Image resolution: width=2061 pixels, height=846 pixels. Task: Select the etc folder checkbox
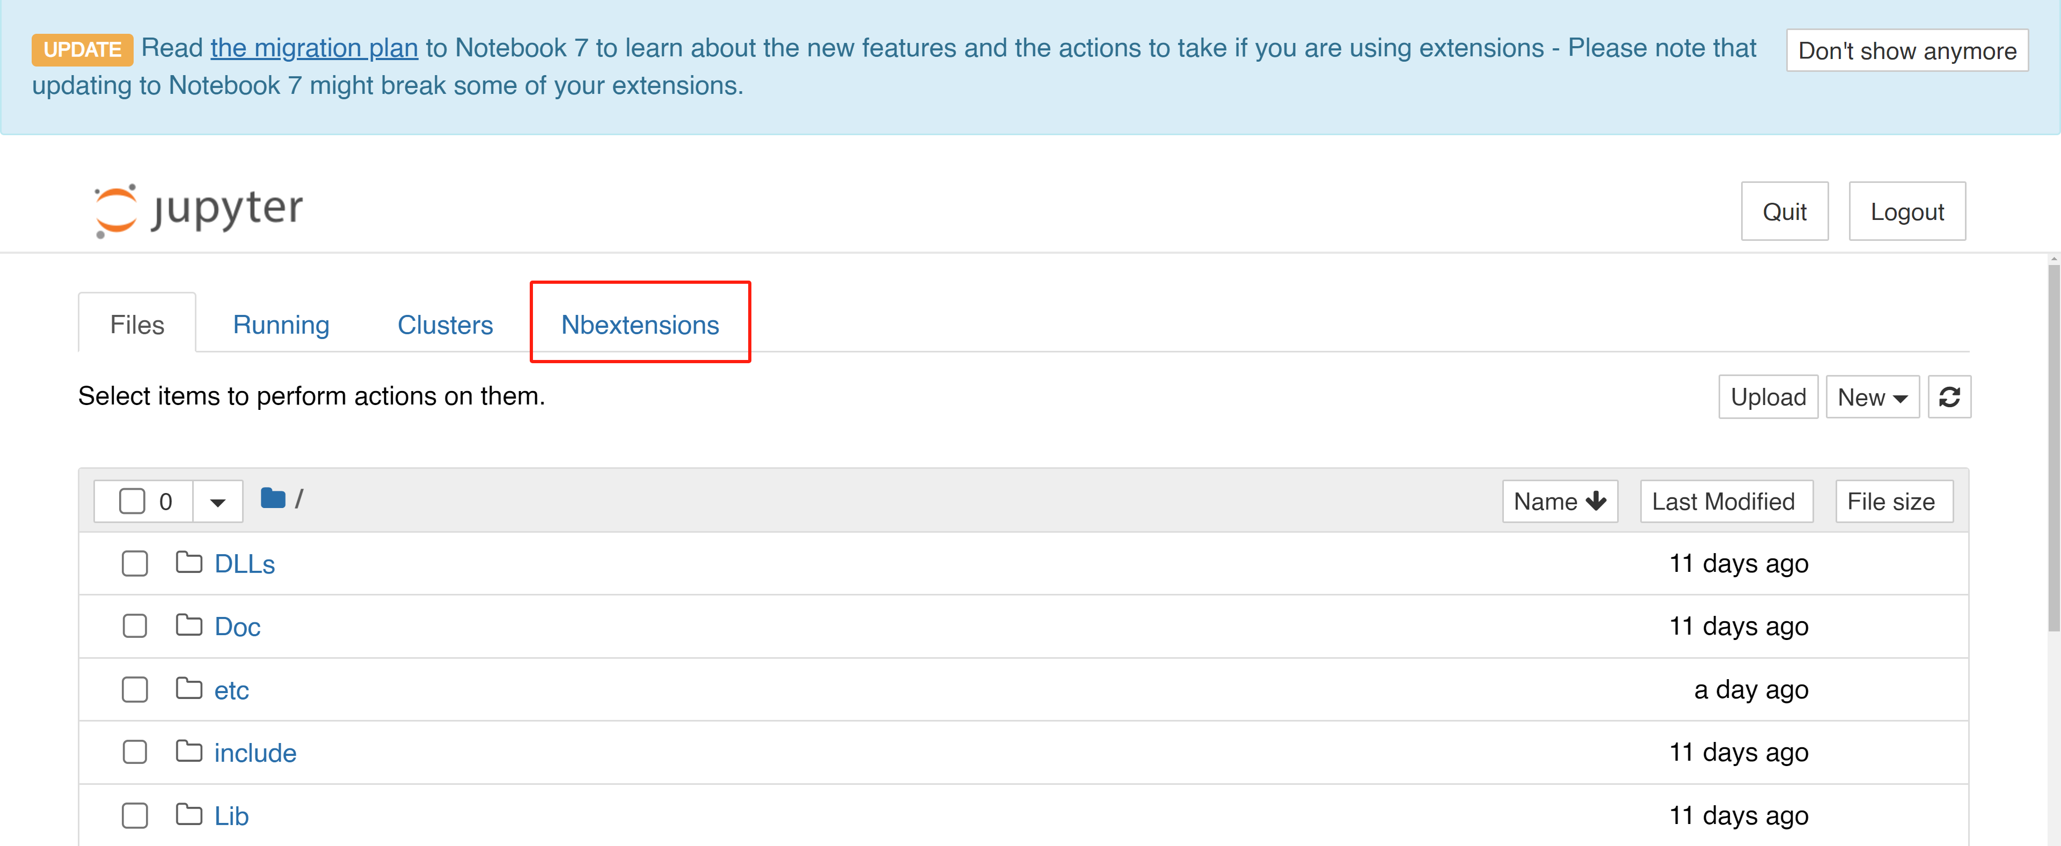[134, 689]
